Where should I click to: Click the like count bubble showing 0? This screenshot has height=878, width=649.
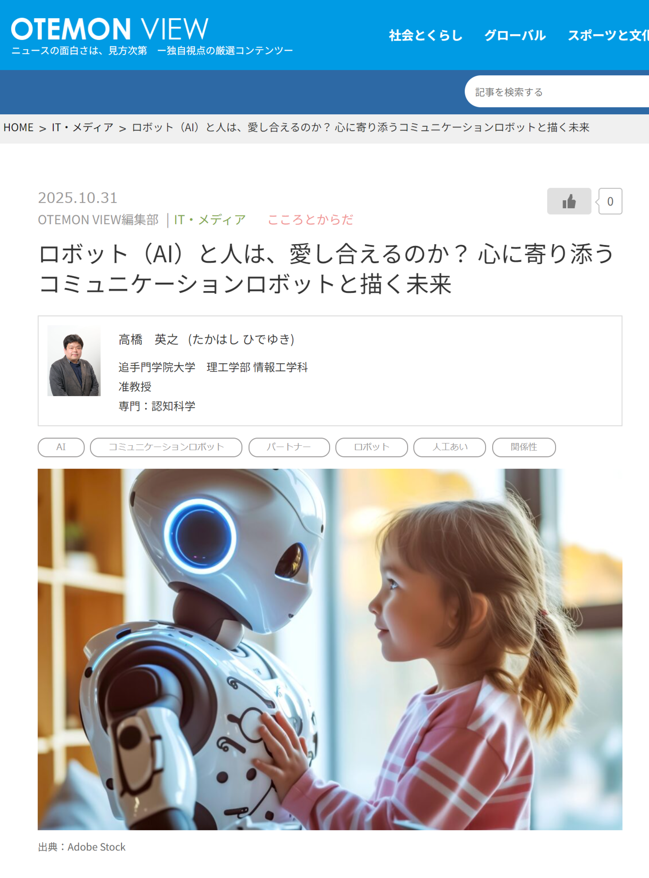coord(610,201)
